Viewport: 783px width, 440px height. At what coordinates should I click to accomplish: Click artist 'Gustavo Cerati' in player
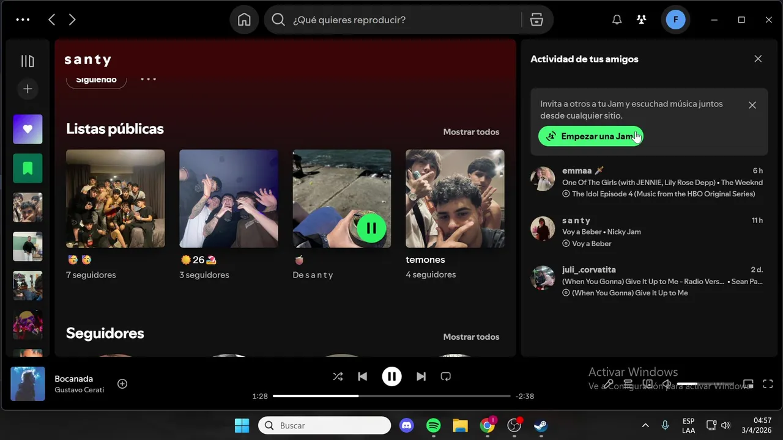click(x=79, y=390)
